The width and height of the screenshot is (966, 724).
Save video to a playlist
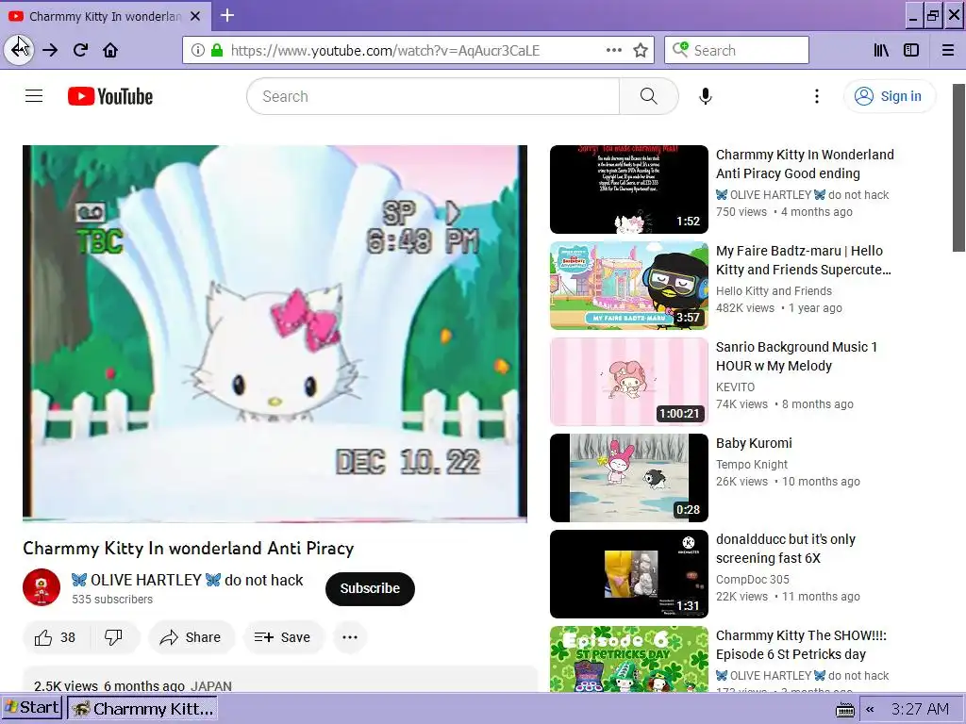pos(283,637)
